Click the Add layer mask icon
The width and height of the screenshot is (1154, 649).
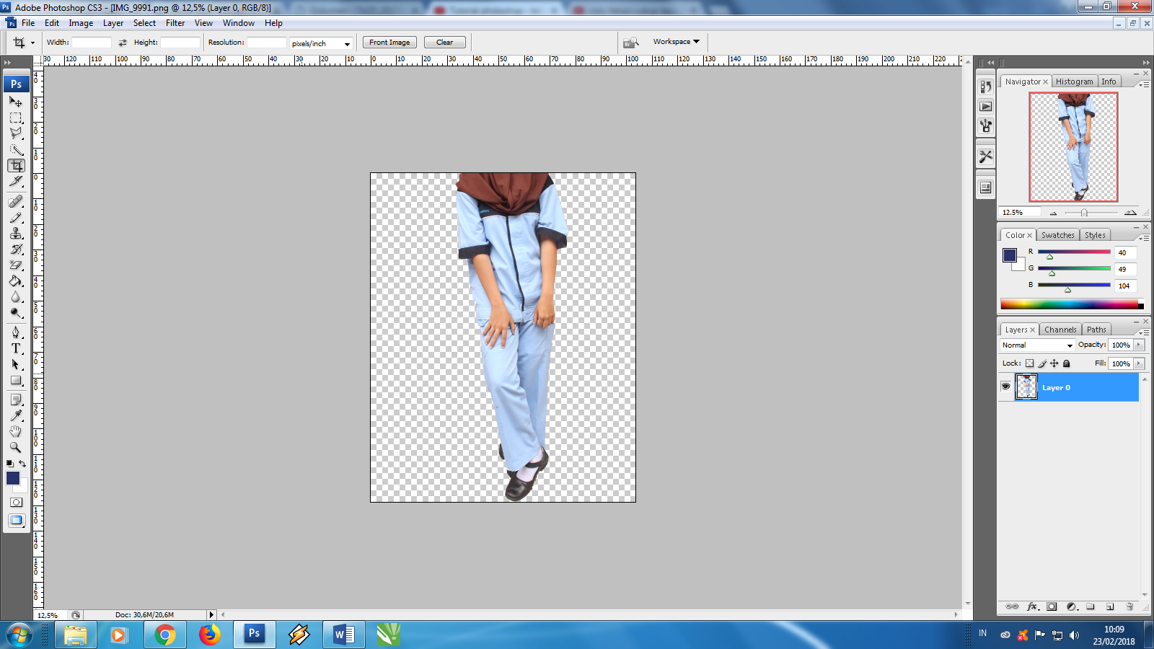tap(1052, 606)
